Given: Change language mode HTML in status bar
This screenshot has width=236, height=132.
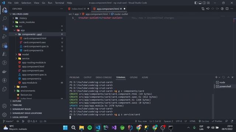Looking at the screenshot, I should (x=192, y=121).
